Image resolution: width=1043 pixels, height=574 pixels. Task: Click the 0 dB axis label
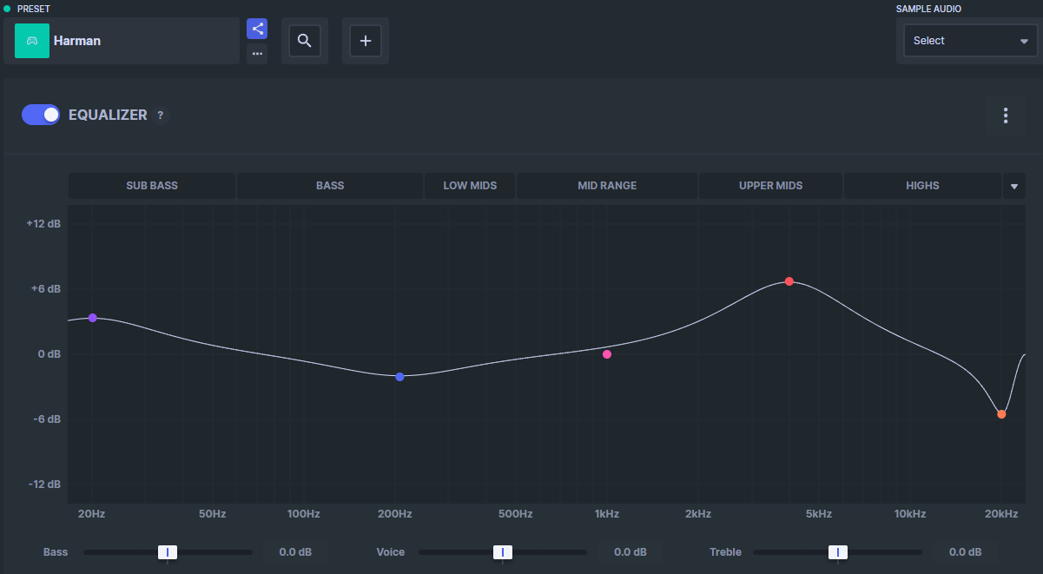(x=49, y=354)
